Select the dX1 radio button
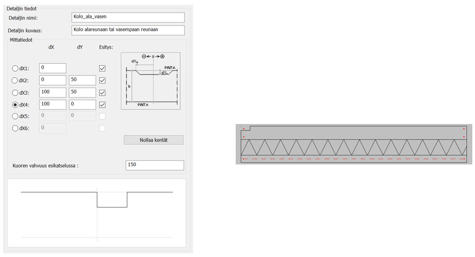Image resolution: width=475 pixels, height=257 pixels. coord(15,68)
